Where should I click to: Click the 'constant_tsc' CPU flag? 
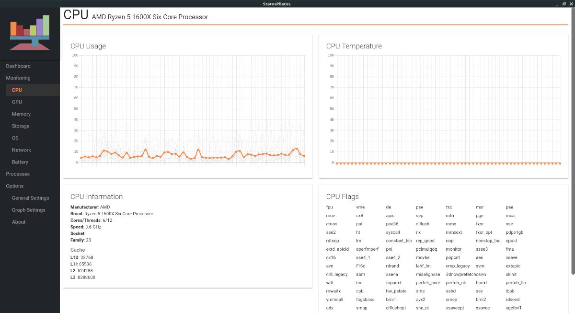click(x=399, y=241)
